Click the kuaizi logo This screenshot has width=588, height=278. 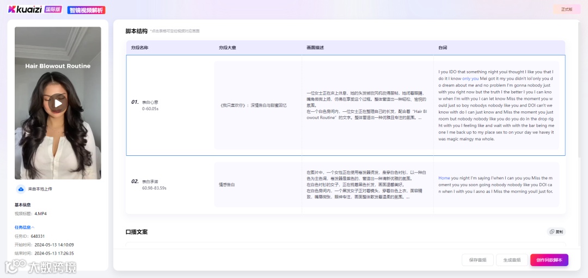point(25,9)
